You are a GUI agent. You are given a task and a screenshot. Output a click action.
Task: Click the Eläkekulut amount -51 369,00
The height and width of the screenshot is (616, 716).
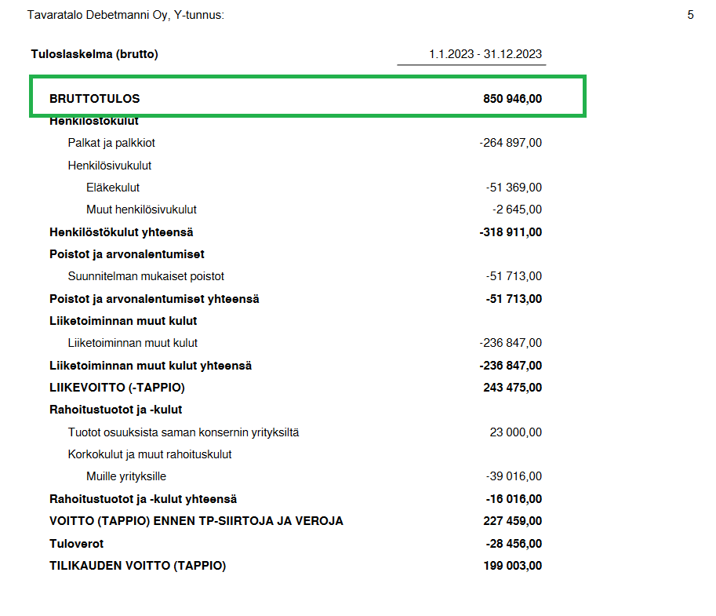click(x=514, y=188)
